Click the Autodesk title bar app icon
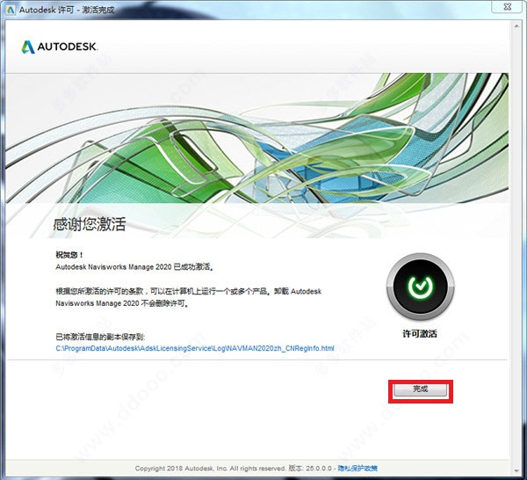The width and height of the screenshot is (527, 480). coord(11,10)
